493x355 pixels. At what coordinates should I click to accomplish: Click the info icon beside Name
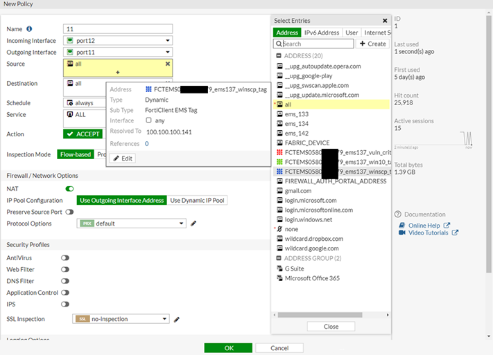(x=29, y=29)
